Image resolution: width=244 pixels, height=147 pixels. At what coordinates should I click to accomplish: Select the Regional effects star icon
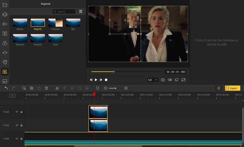click(5, 72)
